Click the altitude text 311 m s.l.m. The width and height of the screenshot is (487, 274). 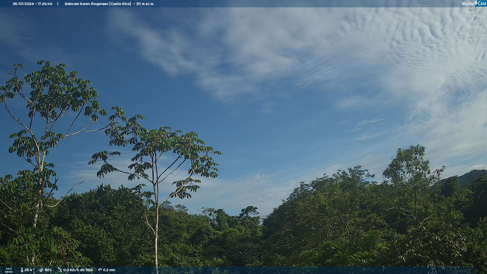pos(145,4)
